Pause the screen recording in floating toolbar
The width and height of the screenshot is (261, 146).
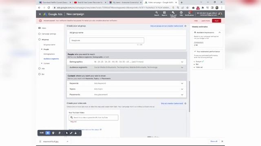pyautogui.click(x=48, y=133)
